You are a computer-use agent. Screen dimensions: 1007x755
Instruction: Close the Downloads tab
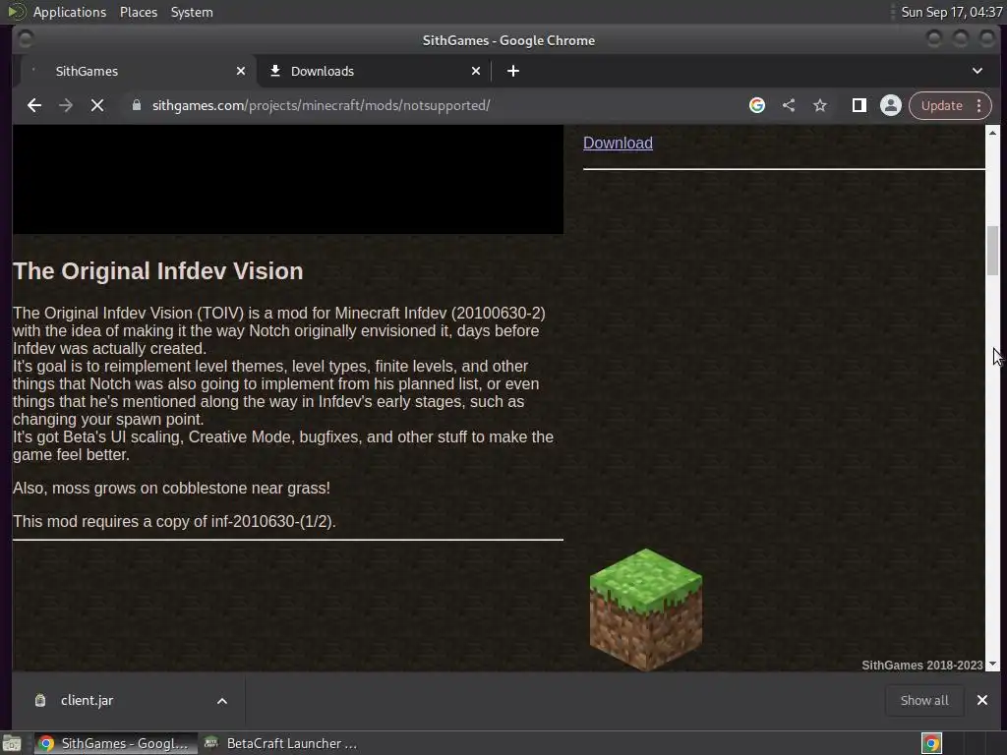click(476, 71)
